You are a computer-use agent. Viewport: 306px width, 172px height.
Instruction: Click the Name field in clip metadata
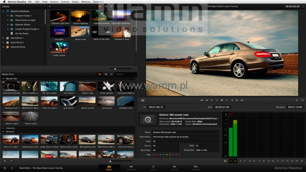tap(185, 132)
